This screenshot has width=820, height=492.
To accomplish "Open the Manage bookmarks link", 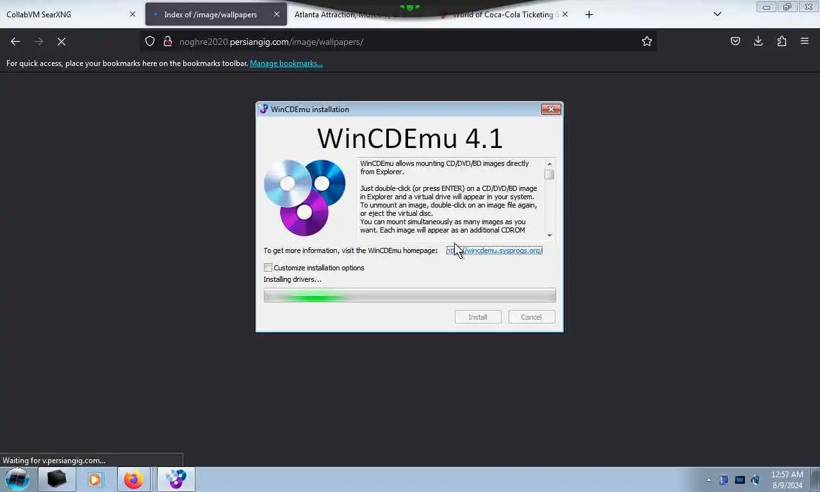I will coord(286,63).
